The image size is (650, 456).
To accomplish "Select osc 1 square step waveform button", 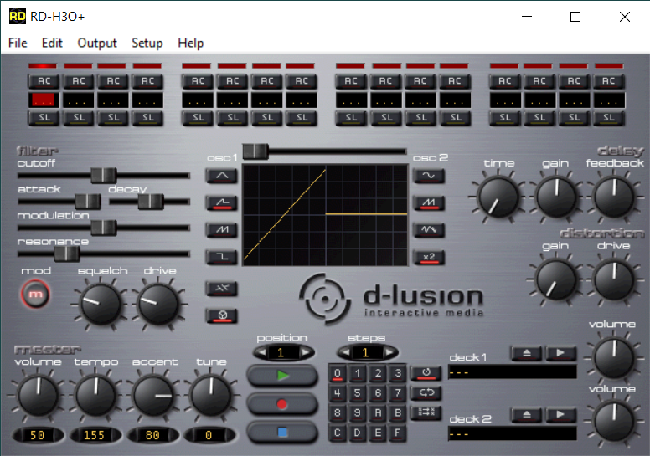I will pos(222,257).
